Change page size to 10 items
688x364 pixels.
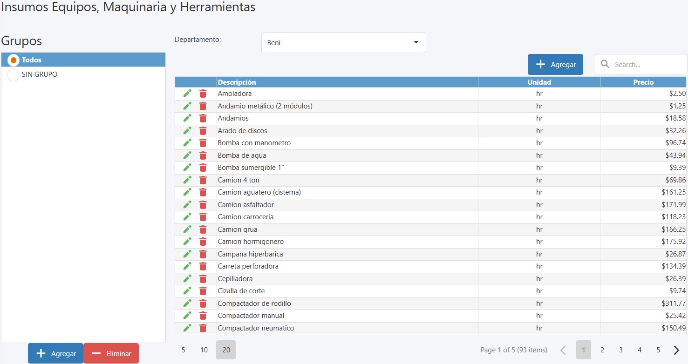(x=204, y=350)
